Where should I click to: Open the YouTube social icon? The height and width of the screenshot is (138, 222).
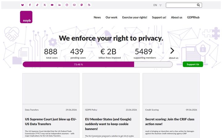(52, 5)
